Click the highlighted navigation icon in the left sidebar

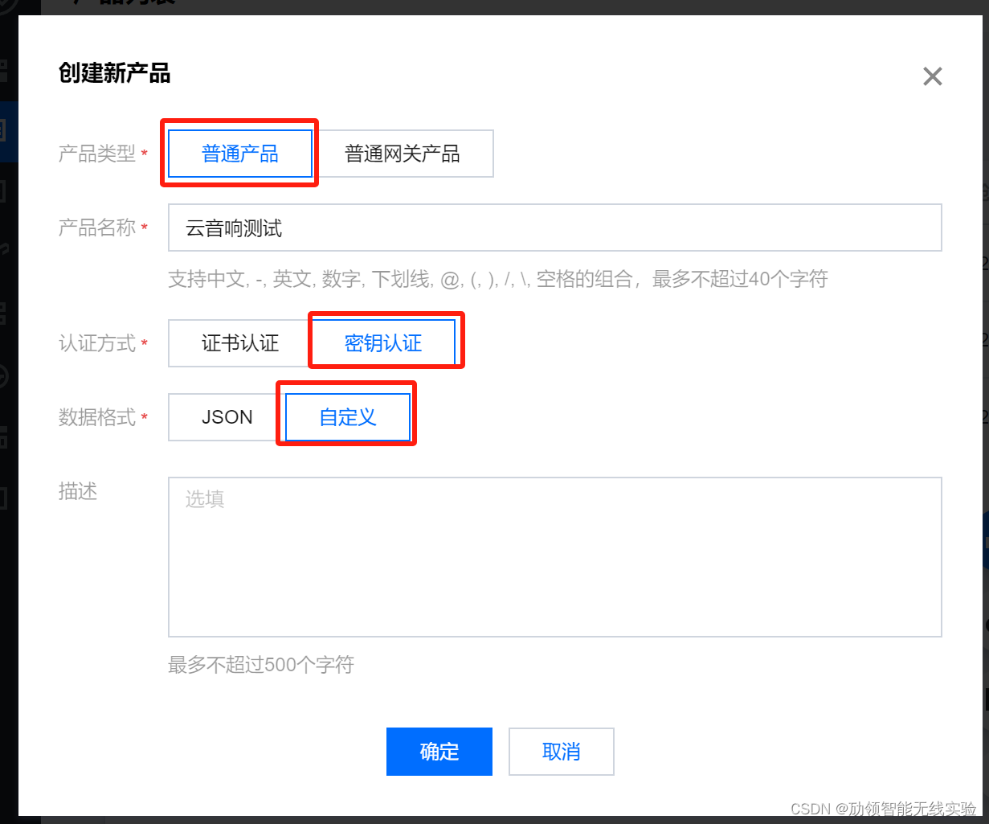[6, 129]
